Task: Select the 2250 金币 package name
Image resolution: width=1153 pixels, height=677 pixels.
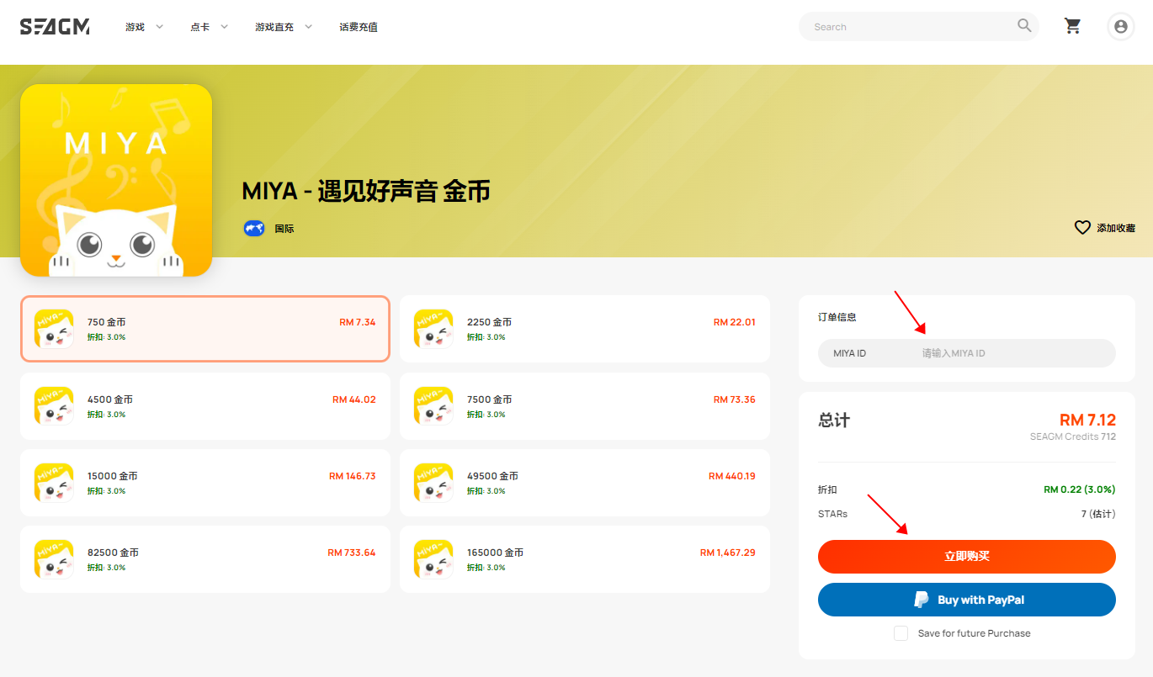Action: click(489, 322)
